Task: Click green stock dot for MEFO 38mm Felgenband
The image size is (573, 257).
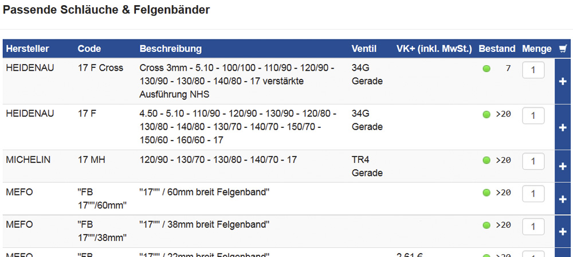Action: (x=486, y=226)
